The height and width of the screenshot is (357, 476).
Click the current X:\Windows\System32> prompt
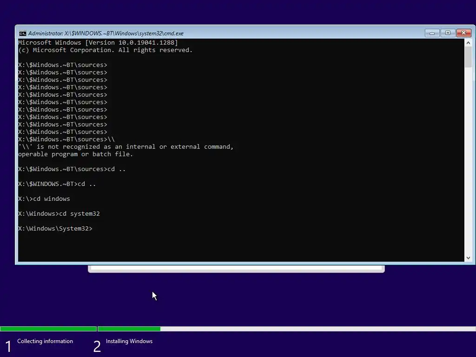click(55, 229)
